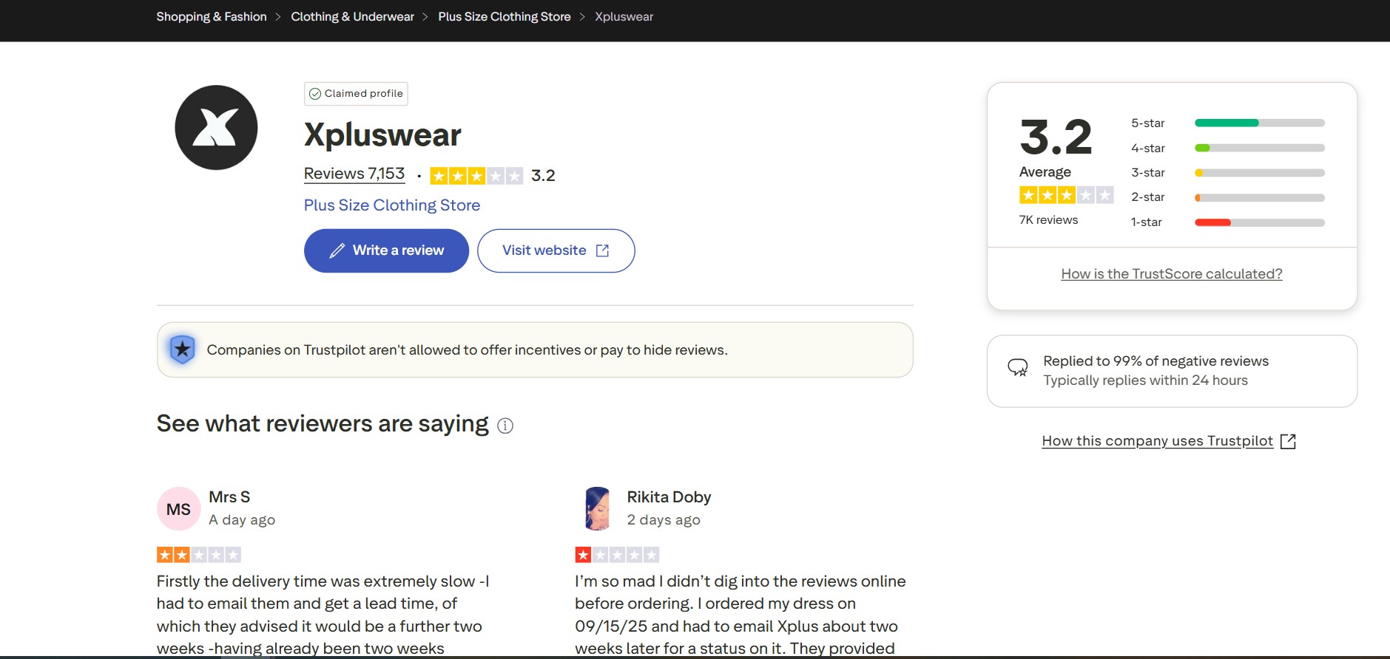
Task: Click the Claimed profile checkmark badge
Action: pyautogui.click(x=356, y=94)
